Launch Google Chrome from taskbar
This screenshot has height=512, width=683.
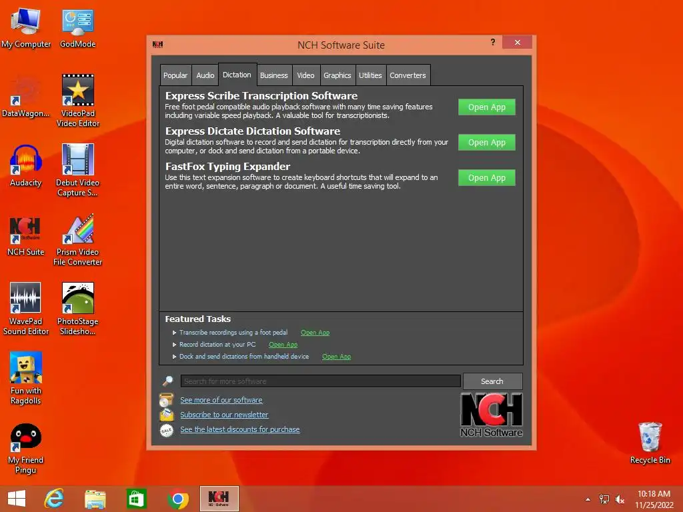(177, 499)
